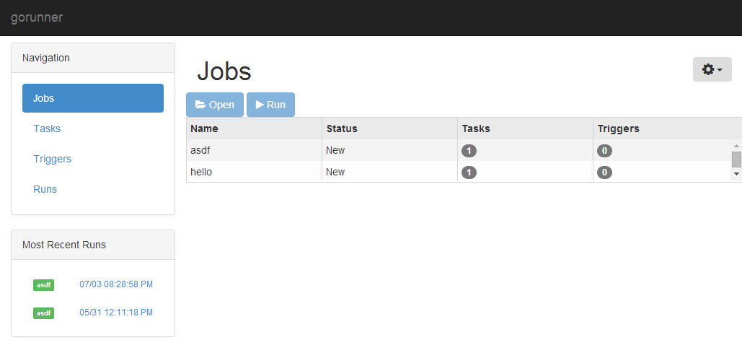Open the gear settings dropdown
742x358 pixels.
click(x=712, y=69)
